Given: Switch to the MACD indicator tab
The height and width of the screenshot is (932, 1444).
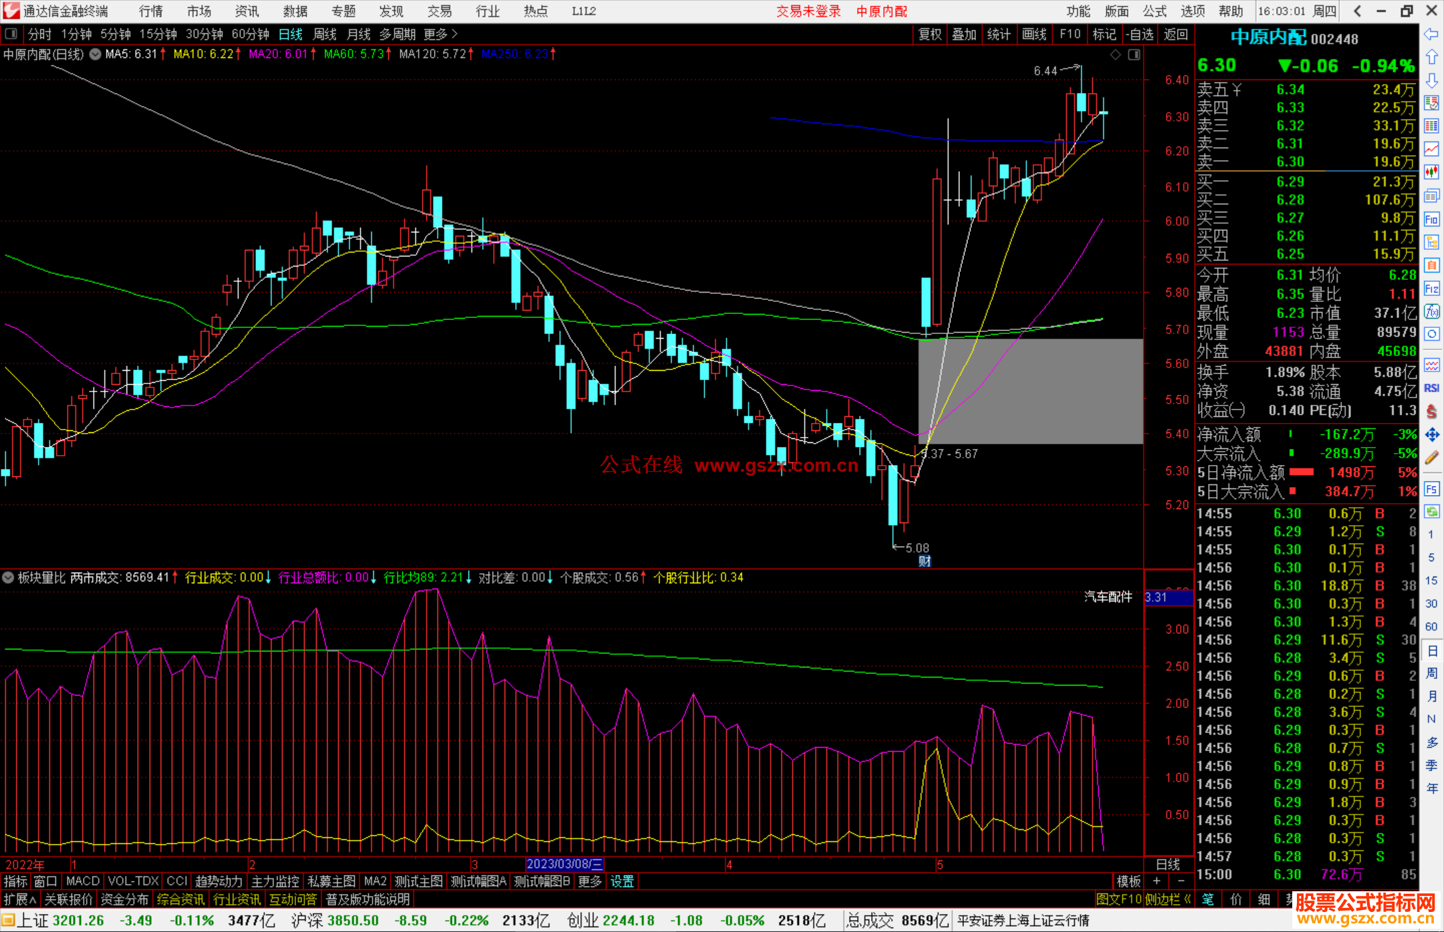Looking at the screenshot, I should 82,881.
